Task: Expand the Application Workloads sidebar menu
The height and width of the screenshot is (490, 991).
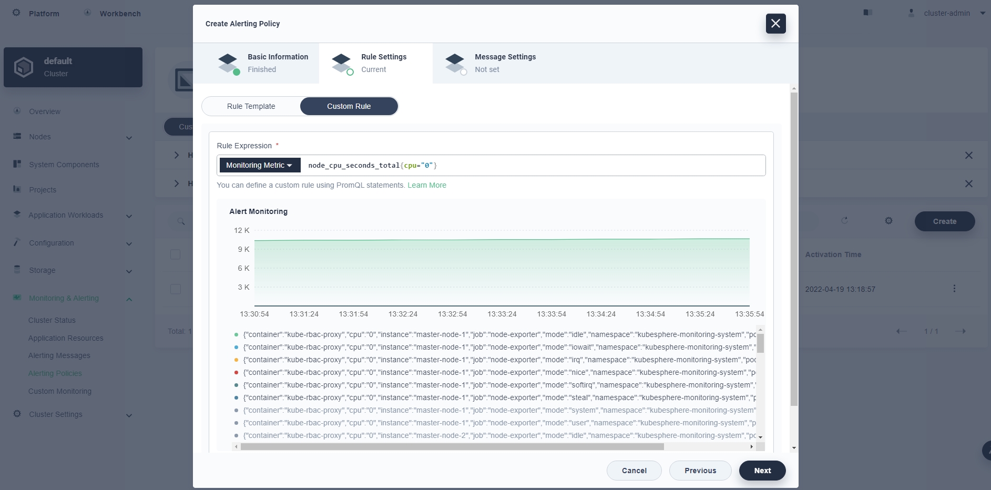Action: pos(129,216)
